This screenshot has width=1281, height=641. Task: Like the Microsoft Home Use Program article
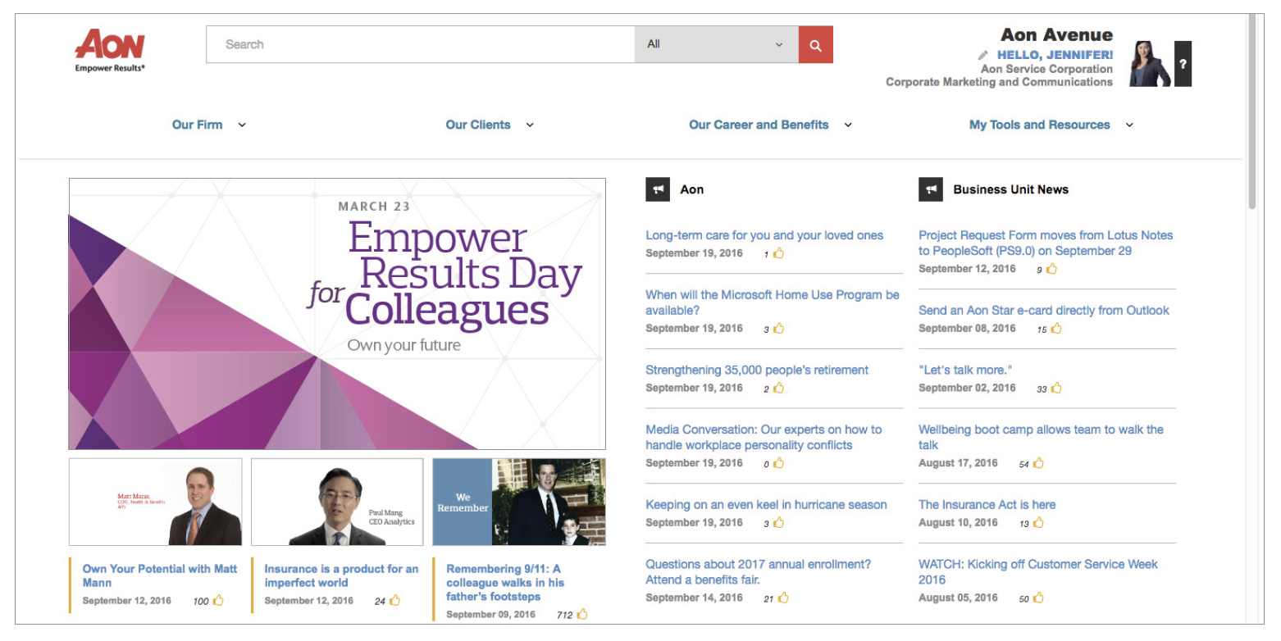click(778, 328)
